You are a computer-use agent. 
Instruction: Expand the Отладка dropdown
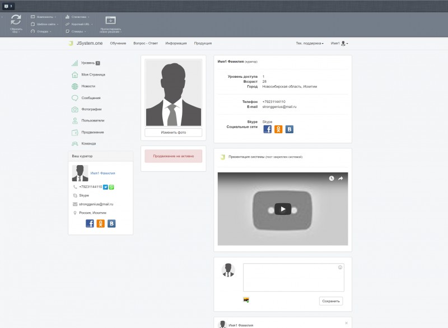(41, 31)
